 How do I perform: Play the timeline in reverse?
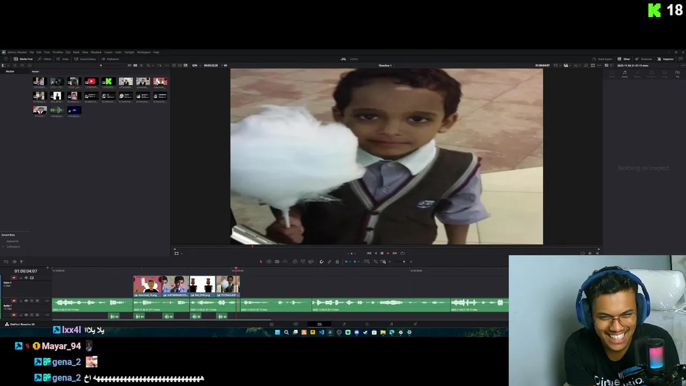coord(376,253)
